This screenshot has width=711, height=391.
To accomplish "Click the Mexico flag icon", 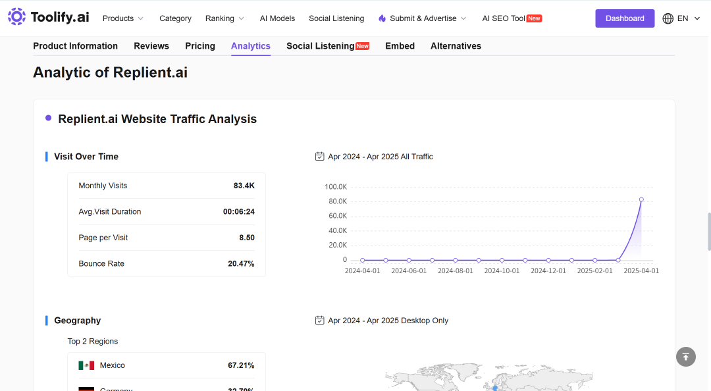I will pyautogui.click(x=86, y=365).
